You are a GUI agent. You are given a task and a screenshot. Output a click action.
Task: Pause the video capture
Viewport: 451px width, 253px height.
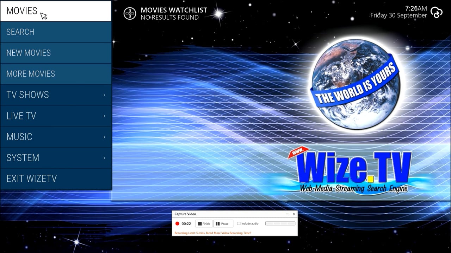(x=223, y=223)
